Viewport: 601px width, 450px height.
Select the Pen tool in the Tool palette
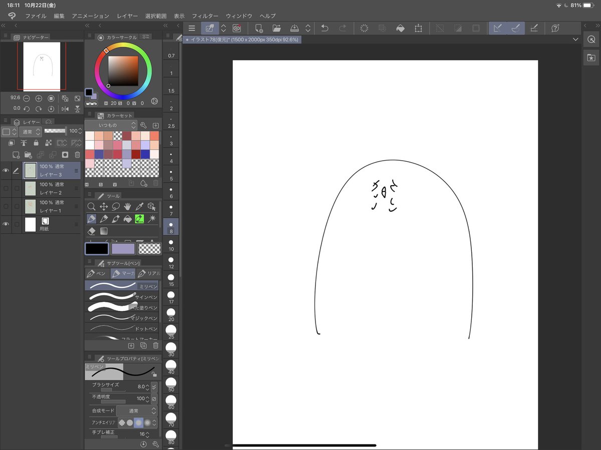[91, 219]
